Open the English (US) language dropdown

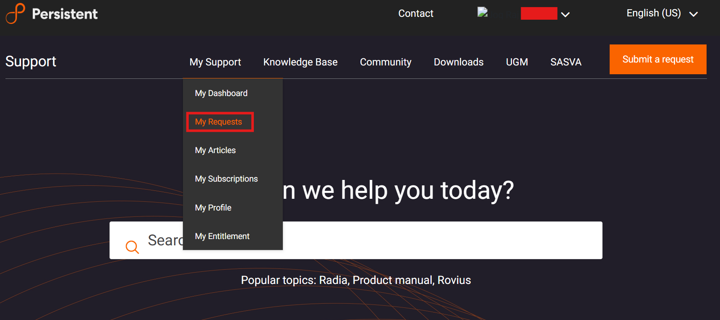point(662,13)
